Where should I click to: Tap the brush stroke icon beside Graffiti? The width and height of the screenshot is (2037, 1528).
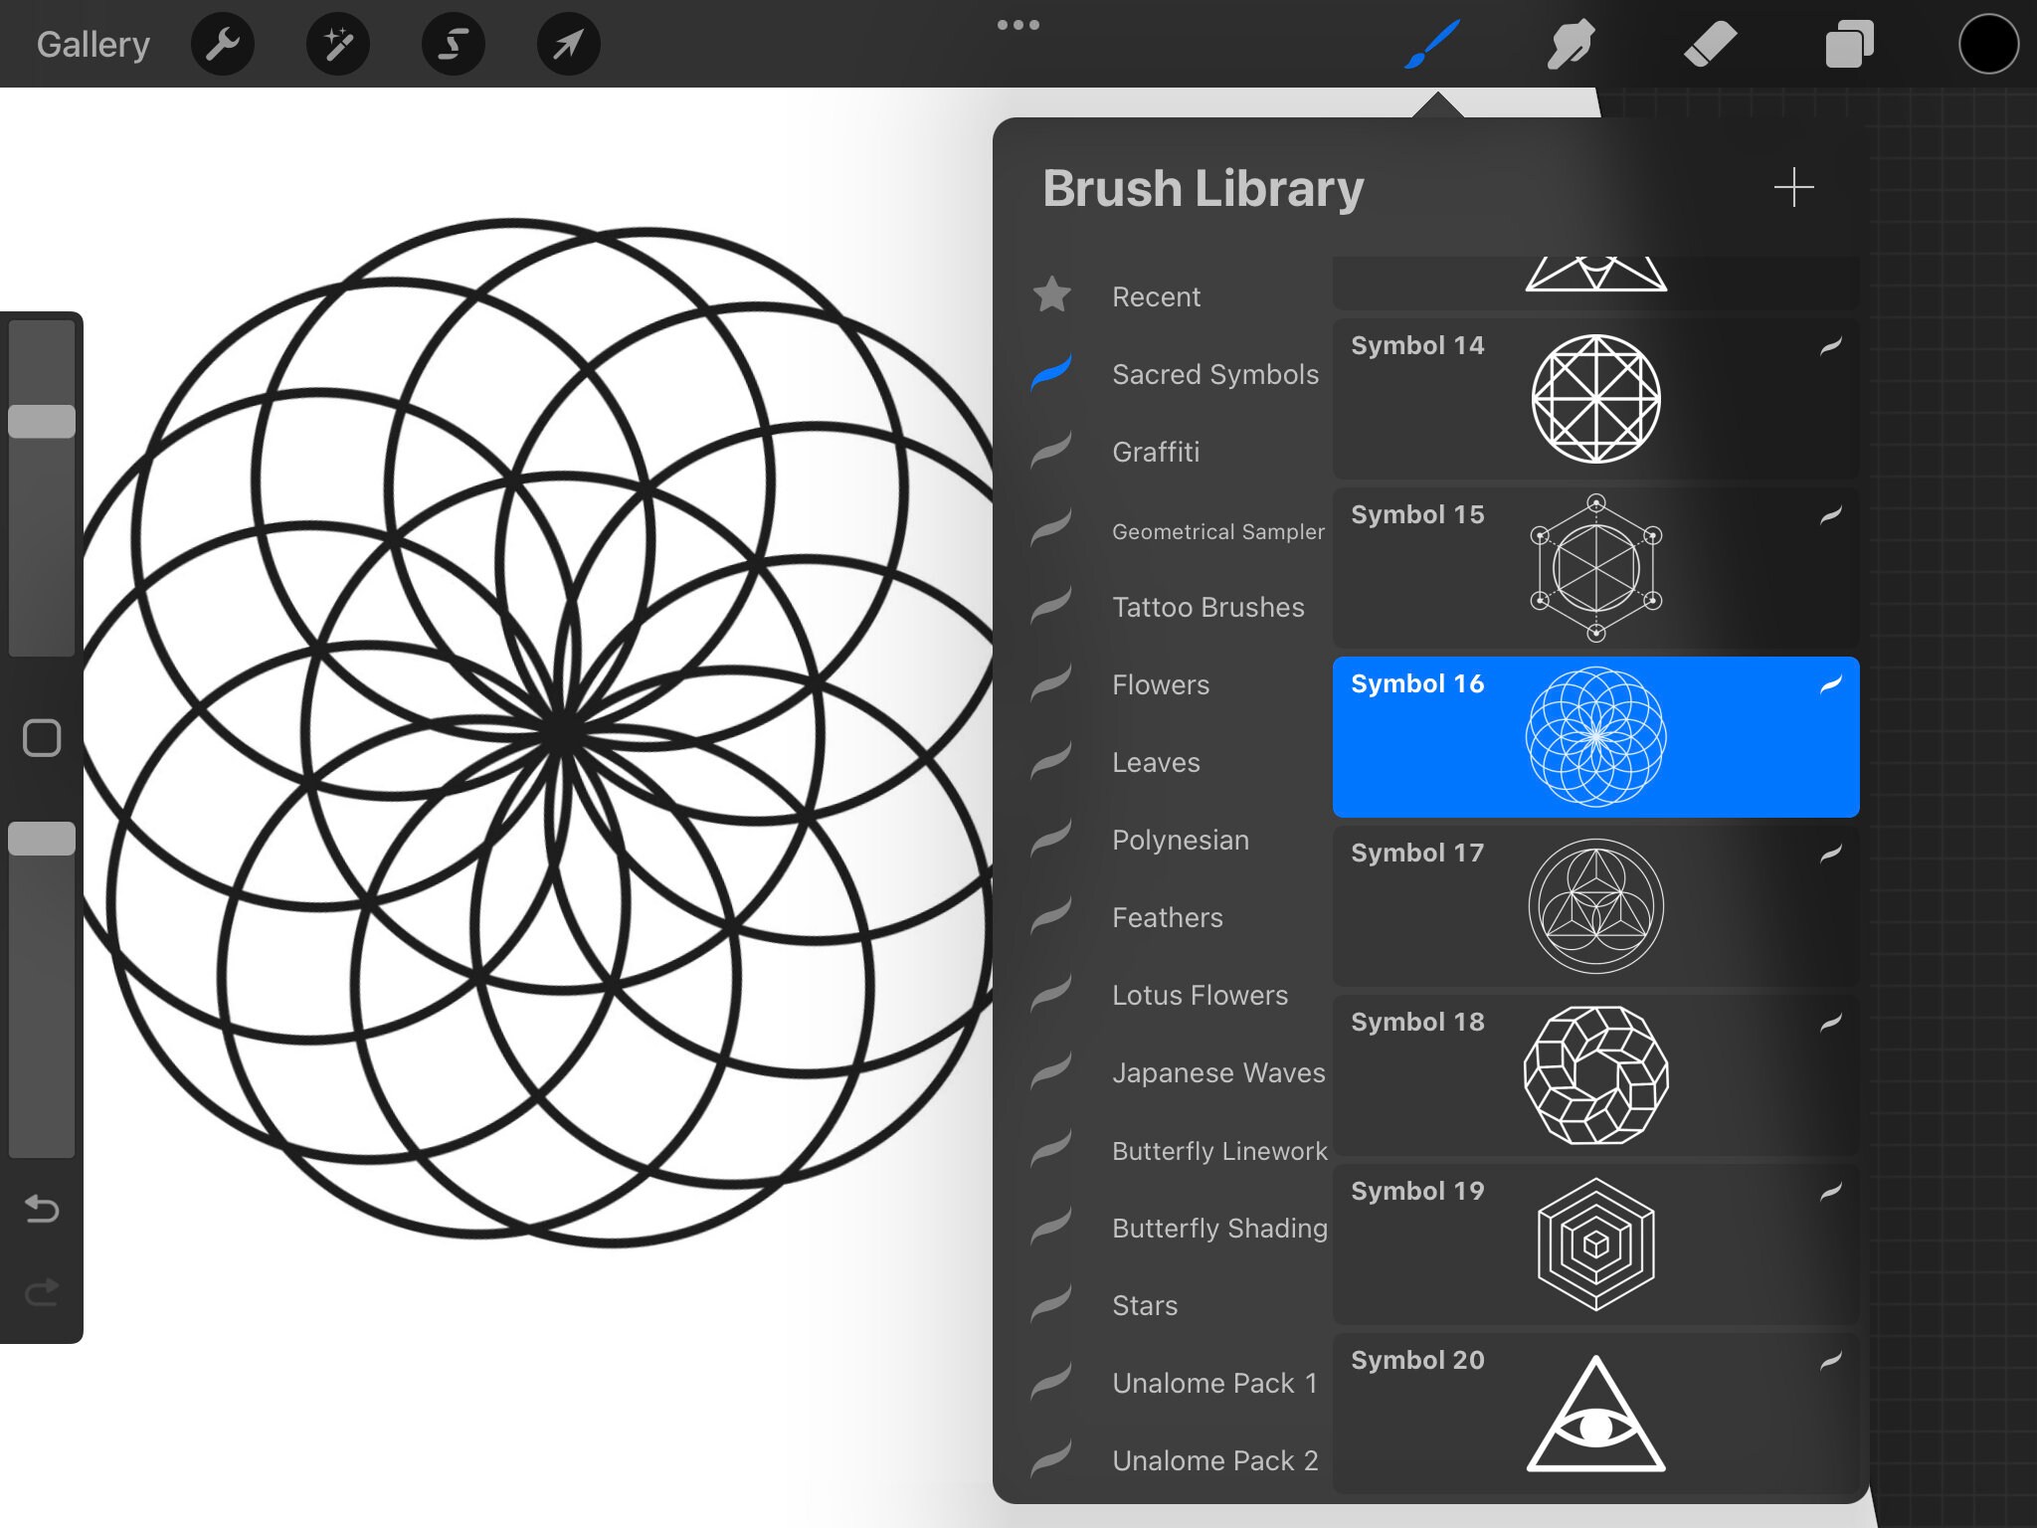point(1051,451)
